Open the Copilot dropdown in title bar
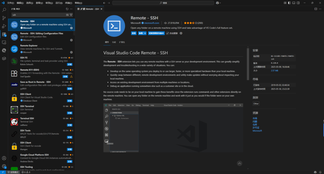The height and width of the screenshot is (174, 324). (x=218, y=3)
